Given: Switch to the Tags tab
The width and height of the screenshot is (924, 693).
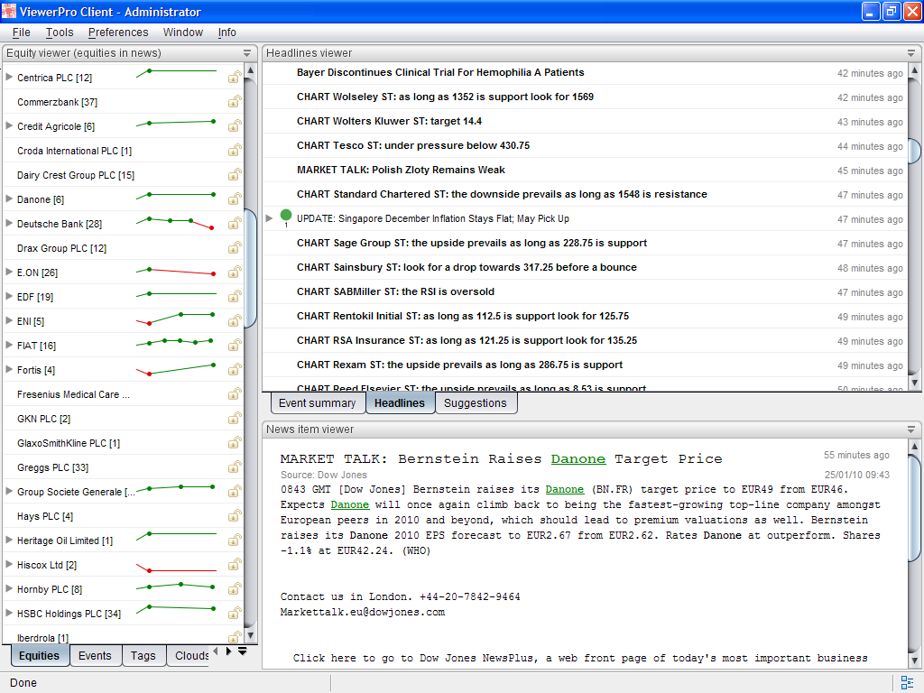Looking at the screenshot, I should click(143, 655).
